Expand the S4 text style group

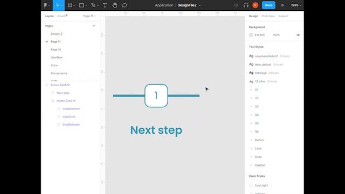tap(251, 115)
